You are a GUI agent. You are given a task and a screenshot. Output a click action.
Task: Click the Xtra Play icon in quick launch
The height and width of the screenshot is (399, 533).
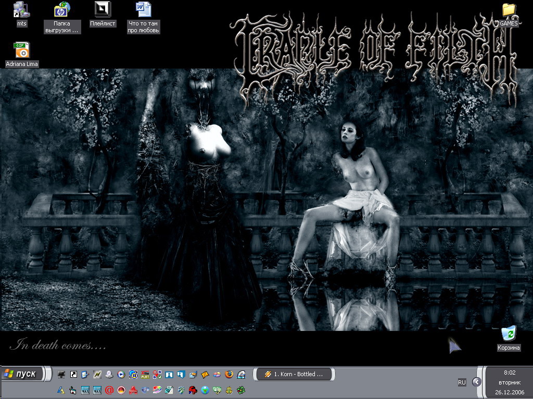(145, 374)
